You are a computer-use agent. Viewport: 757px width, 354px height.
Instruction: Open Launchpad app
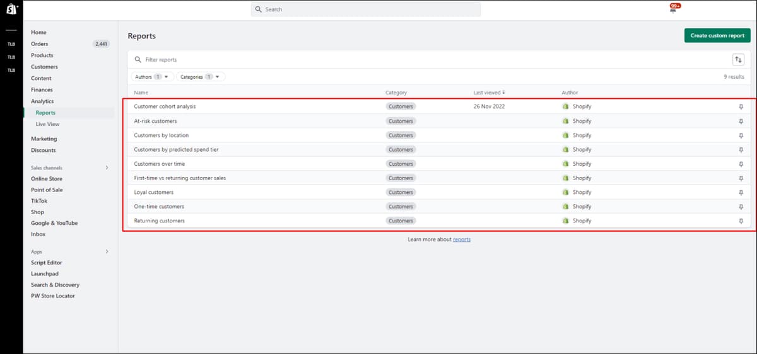point(45,274)
